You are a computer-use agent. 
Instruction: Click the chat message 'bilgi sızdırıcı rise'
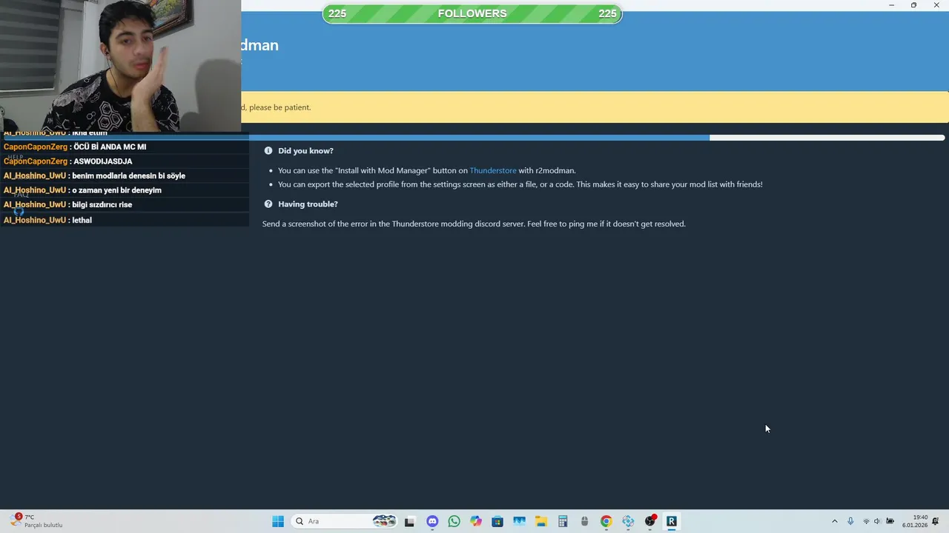click(102, 205)
